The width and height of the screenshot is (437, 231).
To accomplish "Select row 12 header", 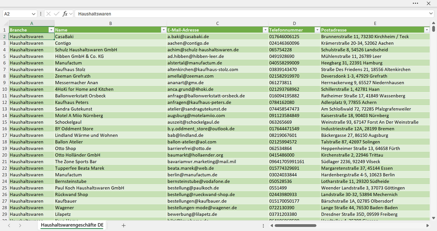I will pyautogui.click(x=4, y=102).
